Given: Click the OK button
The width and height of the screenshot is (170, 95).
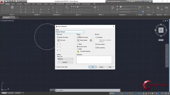Looking at the screenshot, I should [92, 67].
